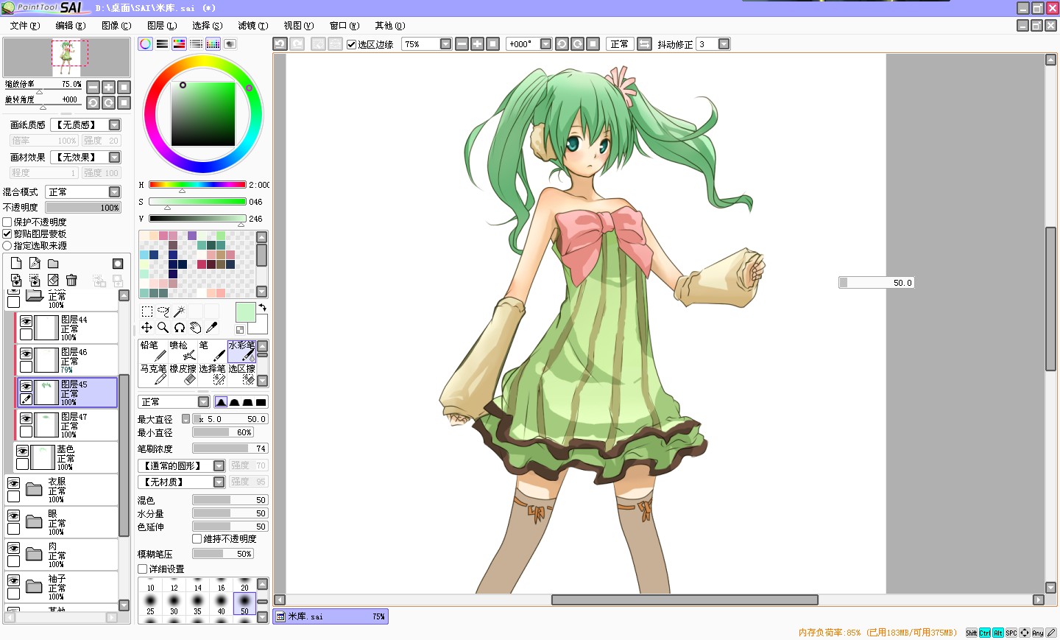The width and height of the screenshot is (1060, 640).
Task: Select the lasso tool
Action: click(x=163, y=312)
